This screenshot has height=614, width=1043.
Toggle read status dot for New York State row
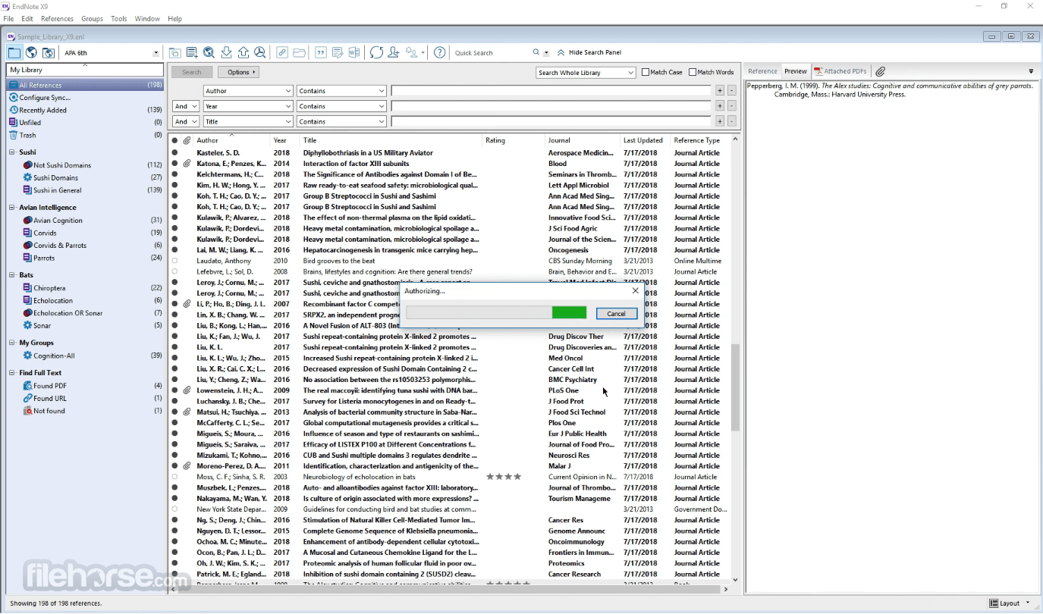click(174, 509)
